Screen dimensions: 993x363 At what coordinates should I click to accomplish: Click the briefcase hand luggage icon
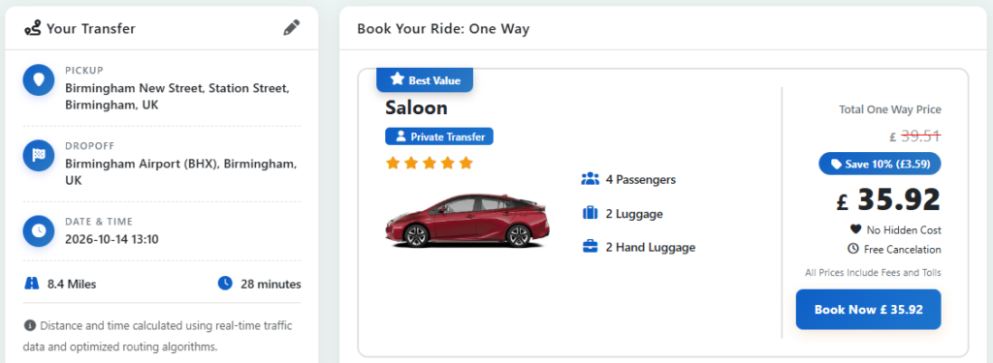tap(590, 247)
